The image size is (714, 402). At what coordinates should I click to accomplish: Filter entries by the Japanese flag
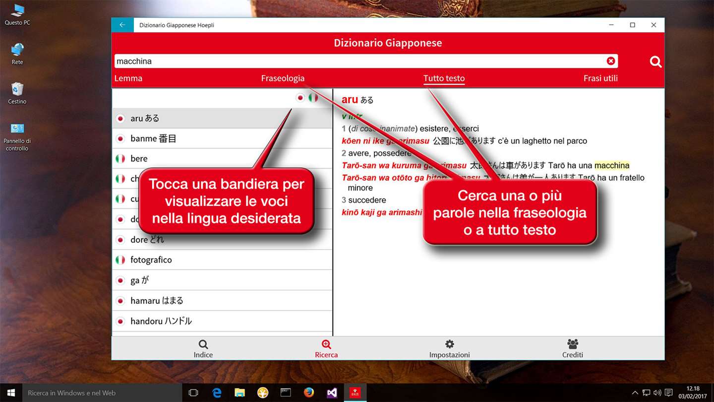click(x=300, y=97)
